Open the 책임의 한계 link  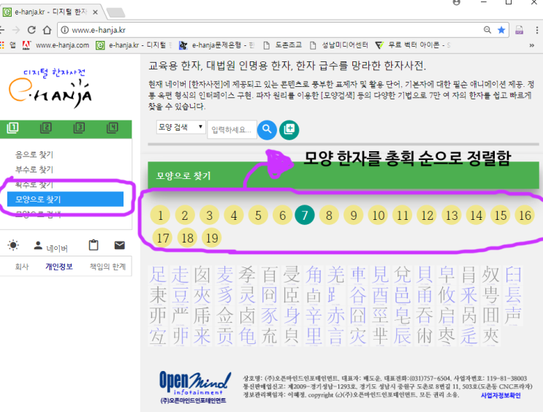107,267
